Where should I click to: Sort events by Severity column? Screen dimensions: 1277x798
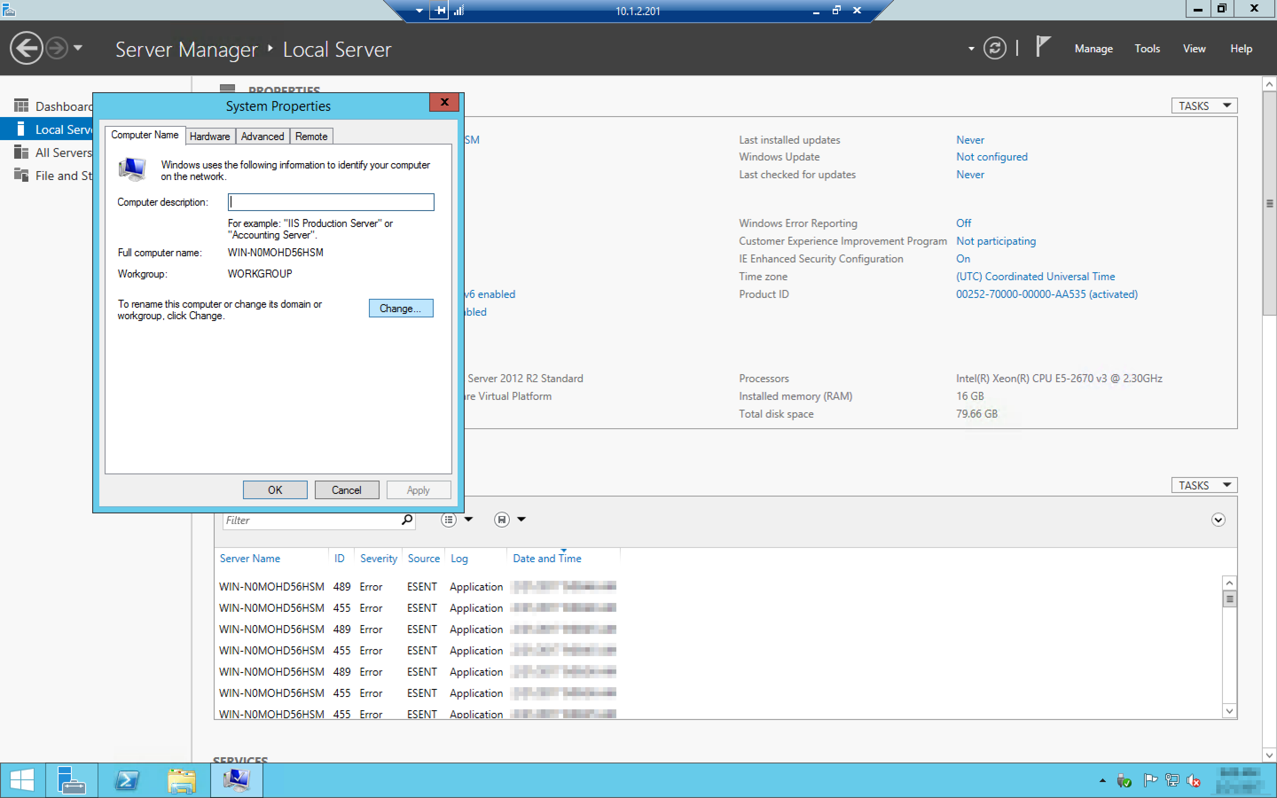click(x=378, y=559)
